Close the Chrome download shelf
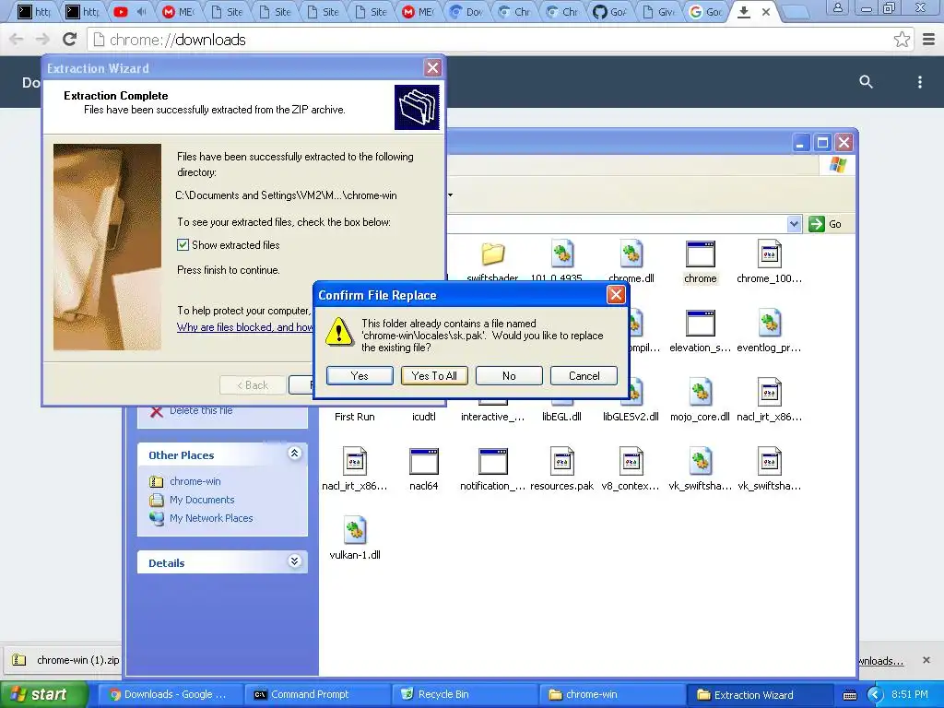 pos(926,660)
